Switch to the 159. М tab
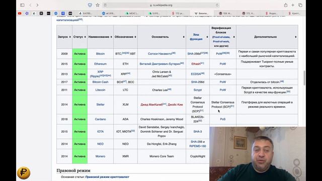 (x=225, y=14)
